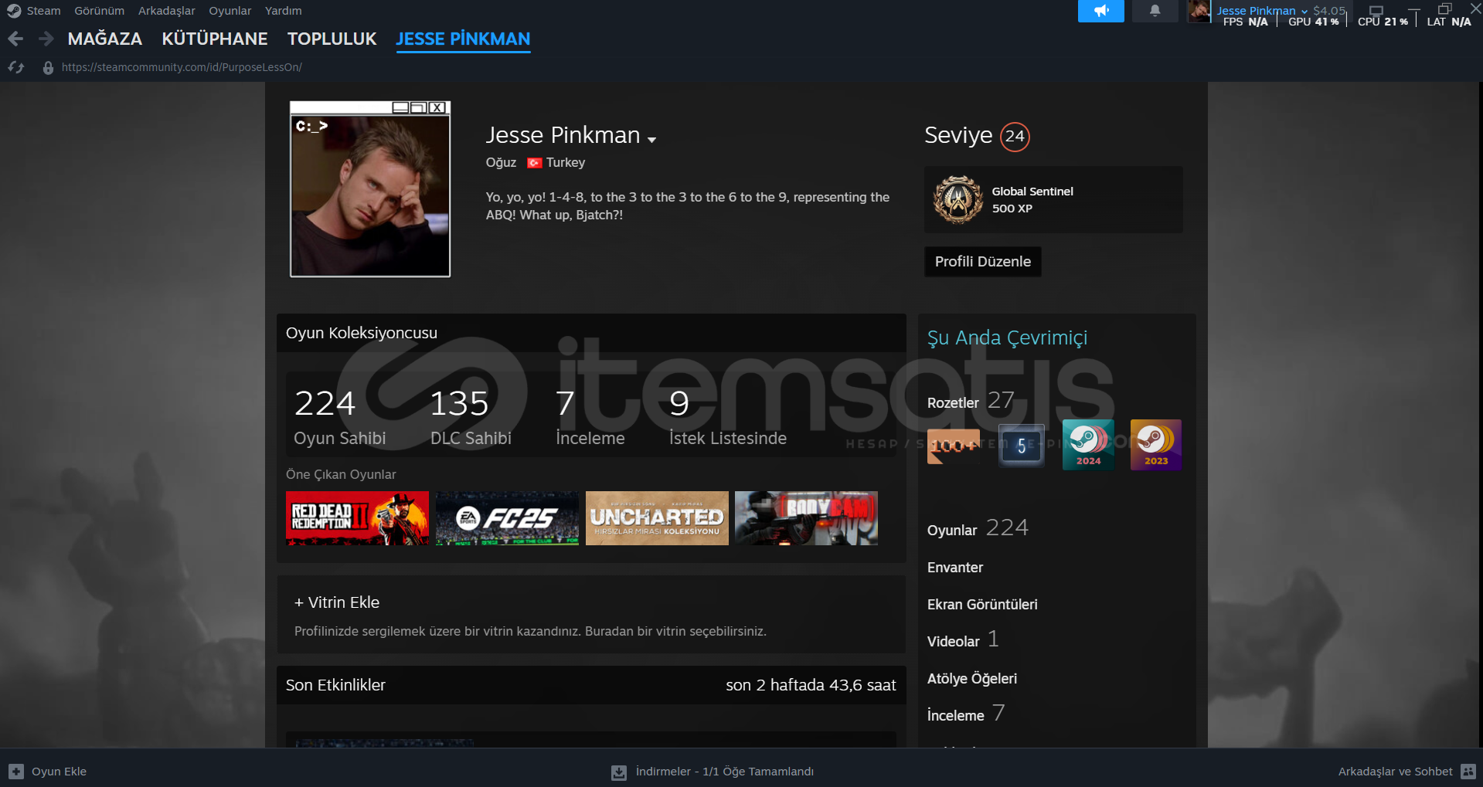1483x787 pixels.
Task: Open EA FC25 game thumbnail
Action: coord(507,518)
